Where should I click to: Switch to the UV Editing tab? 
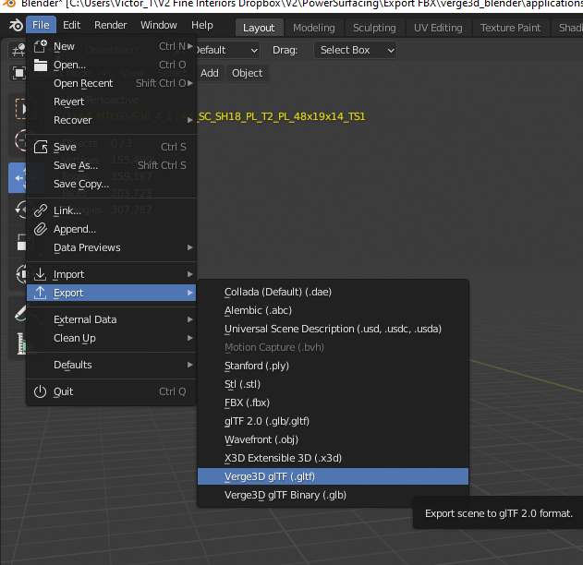coord(438,28)
